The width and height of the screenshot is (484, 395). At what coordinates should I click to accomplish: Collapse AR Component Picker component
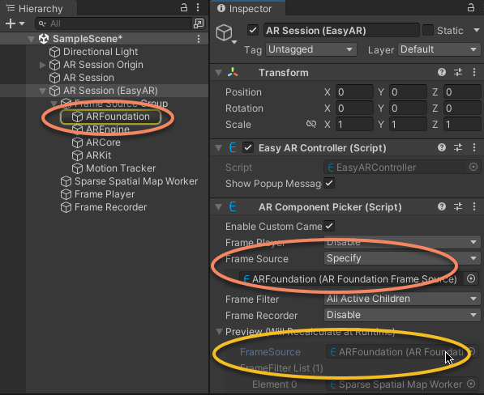click(x=219, y=207)
